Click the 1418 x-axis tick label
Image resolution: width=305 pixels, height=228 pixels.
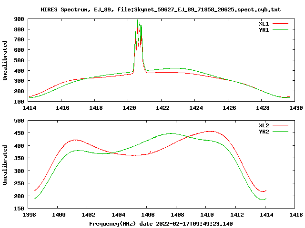[x=96, y=108]
